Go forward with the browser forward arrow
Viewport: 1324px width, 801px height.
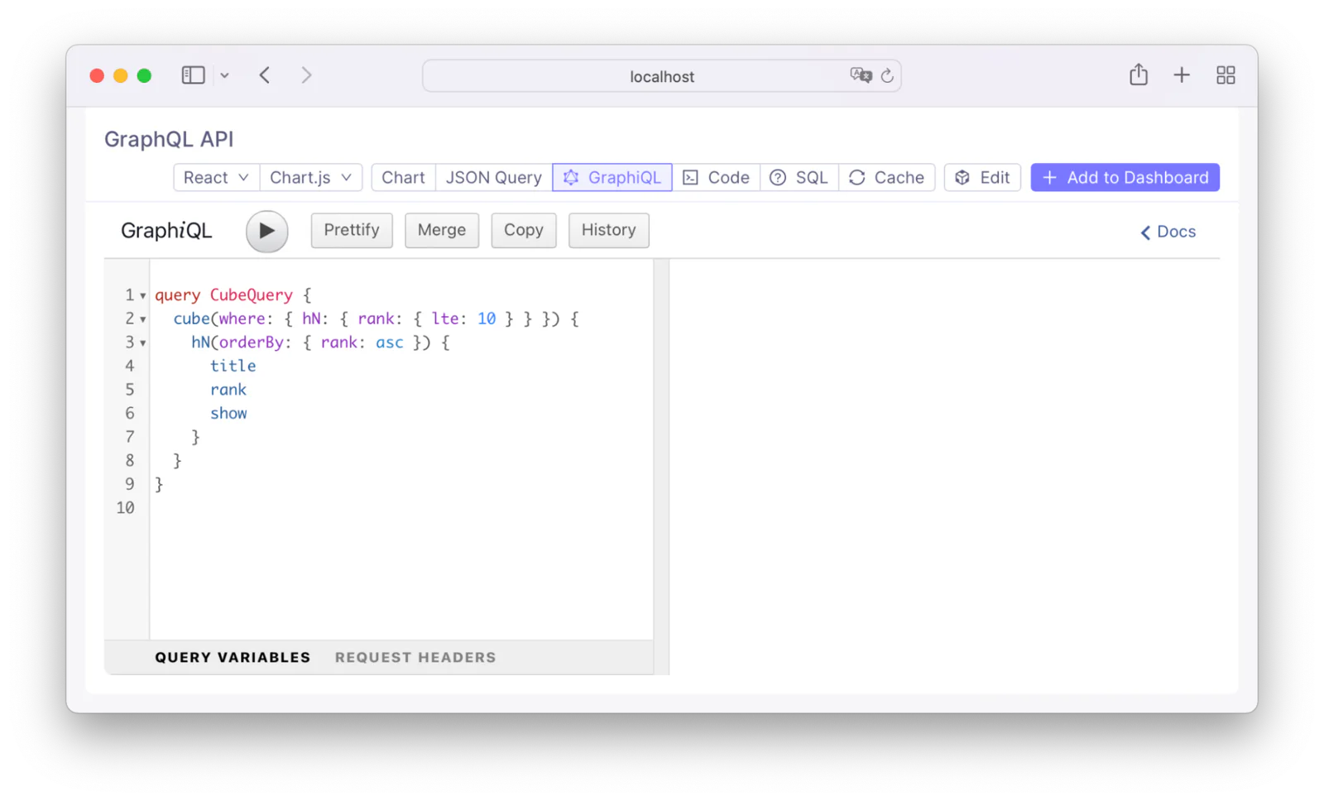coord(306,75)
